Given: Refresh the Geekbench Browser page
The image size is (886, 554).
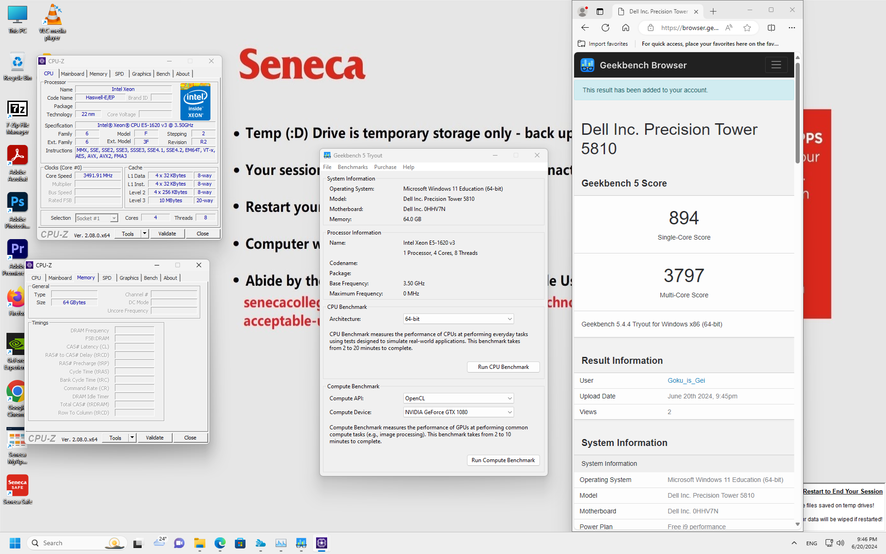Looking at the screenshot, I should tap(605, 28).
